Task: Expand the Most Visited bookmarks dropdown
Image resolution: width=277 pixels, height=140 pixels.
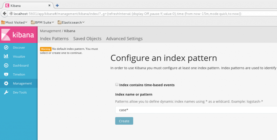Action: 15,22
